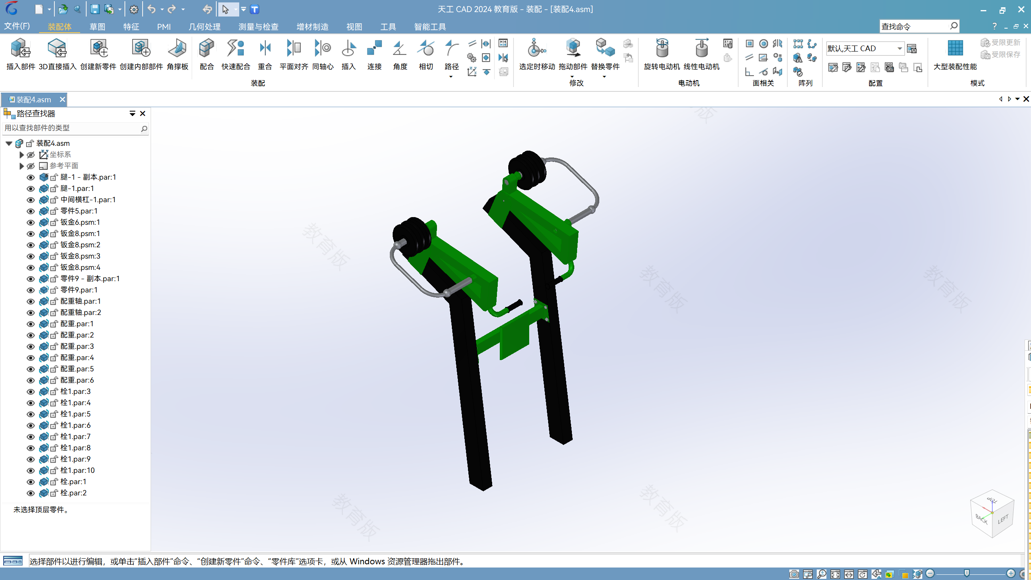
Task: Hide 腿-1.par:1 with its eye icon
Action: point(31,188)
